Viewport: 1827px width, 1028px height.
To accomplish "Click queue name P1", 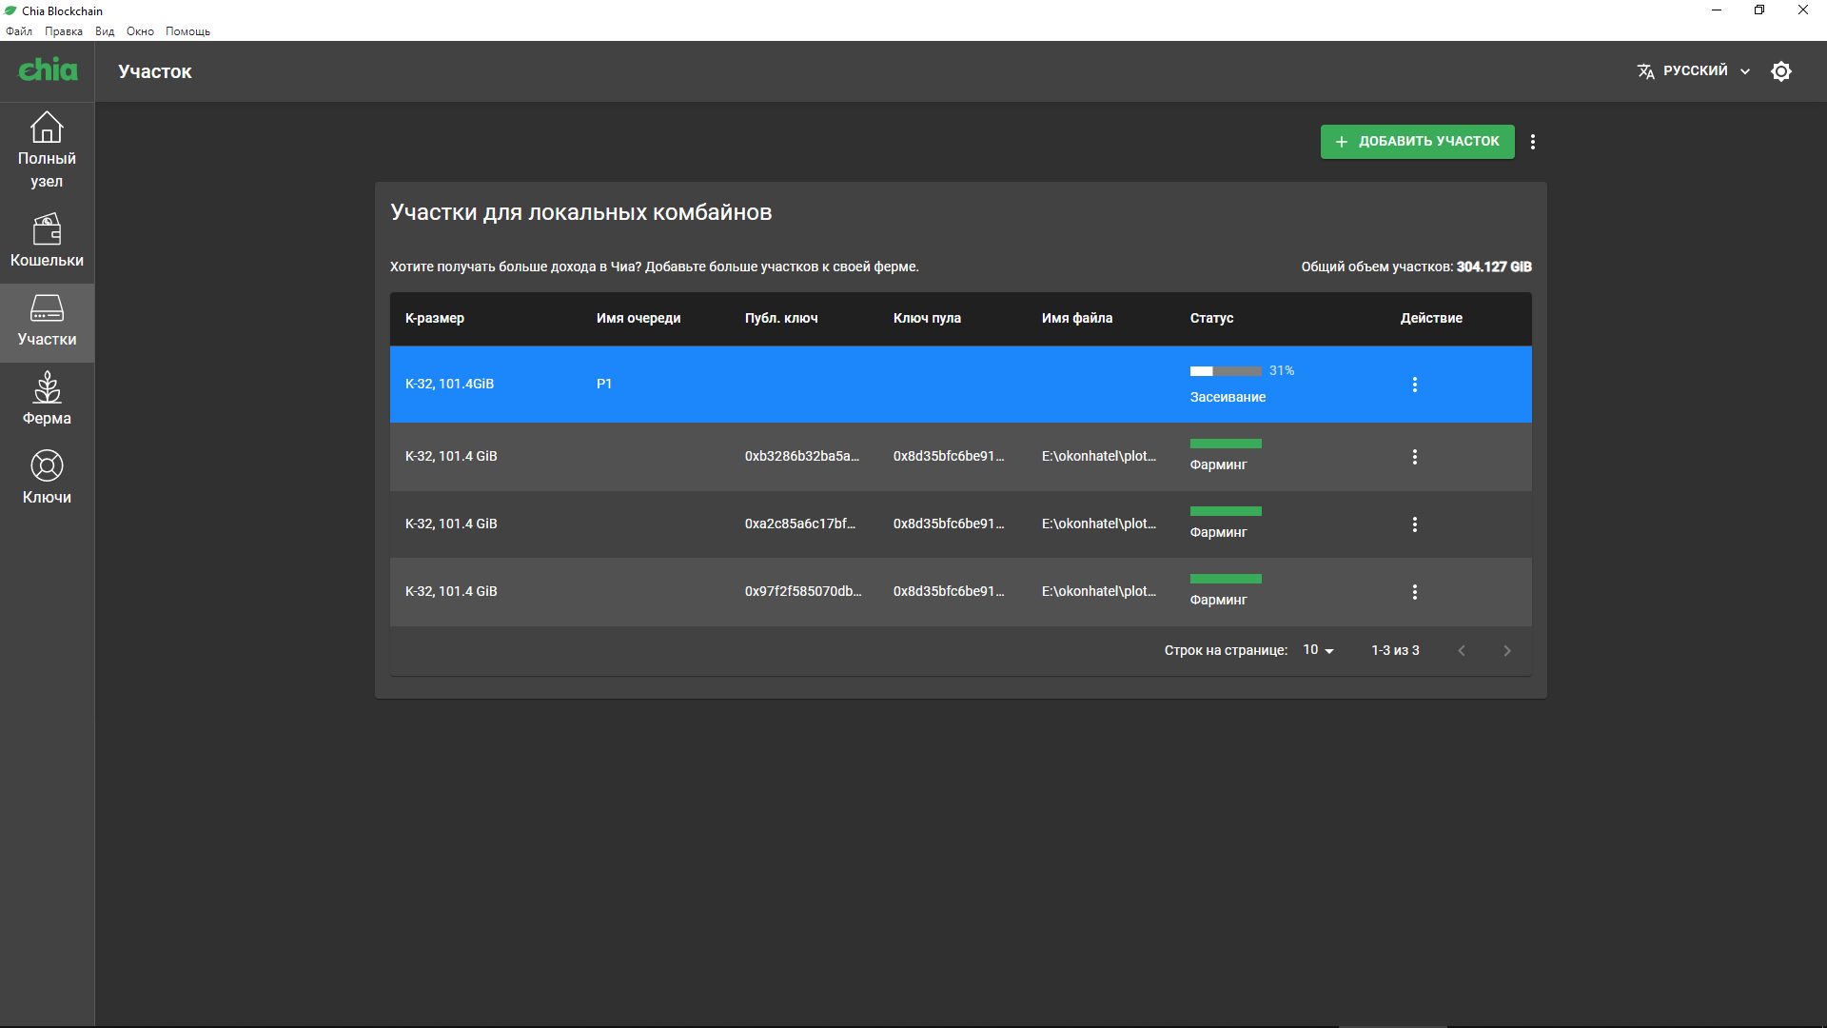I will point(604,385).
